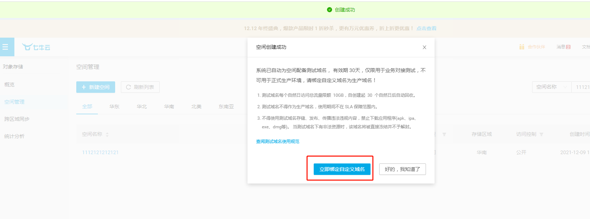This screenshot has height=219, width=590.
Task: Open 统计分析 in the sidebar
Action: click(x=14, y=136)
